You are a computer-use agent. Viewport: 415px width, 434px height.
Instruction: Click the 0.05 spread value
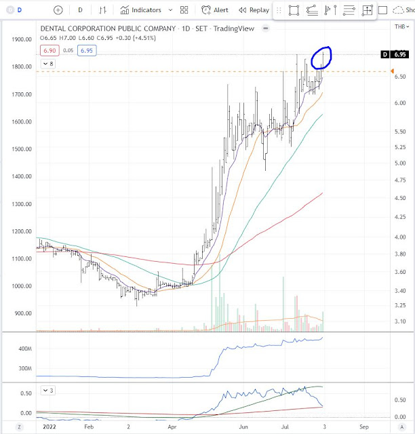[68, 50]
